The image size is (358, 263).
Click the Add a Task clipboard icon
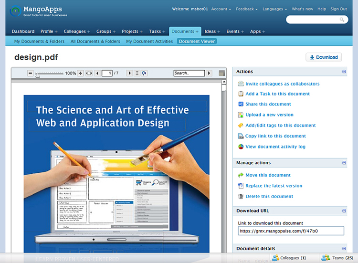(241, 94)
